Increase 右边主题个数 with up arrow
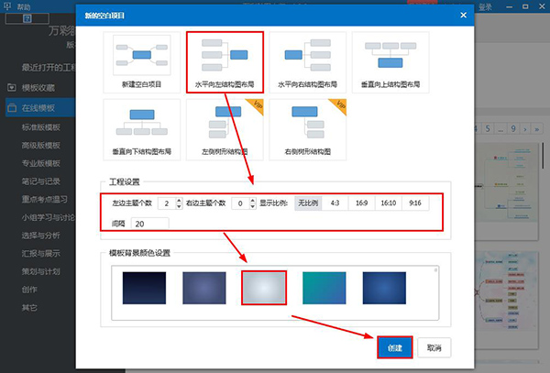 (x=253, y=201)
